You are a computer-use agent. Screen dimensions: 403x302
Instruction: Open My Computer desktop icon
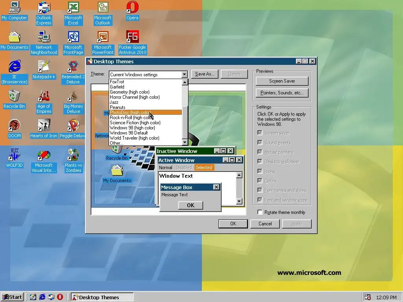pyautogui.click(x=15, y=11)
